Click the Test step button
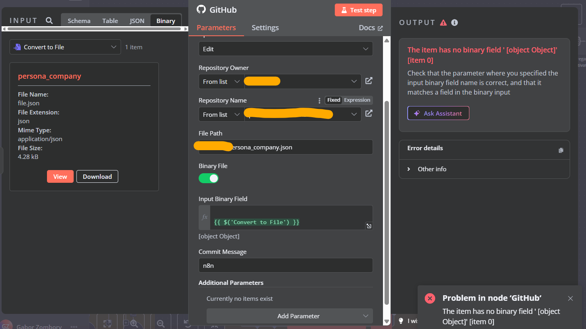The height and width of the screenshot is (329, 586). [359, 10]
